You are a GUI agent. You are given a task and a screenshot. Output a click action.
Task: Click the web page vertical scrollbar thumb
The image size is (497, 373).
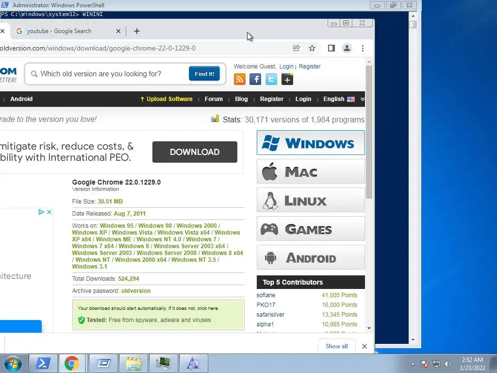[x=369, y=132]
